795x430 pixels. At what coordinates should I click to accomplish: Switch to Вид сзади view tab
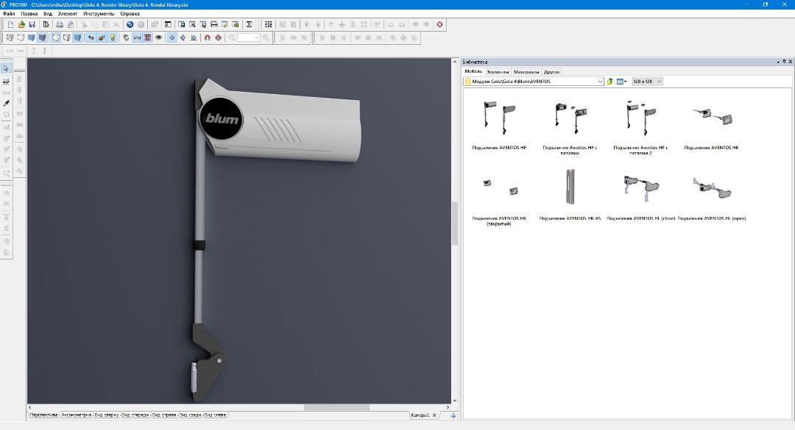pos(191,415)
